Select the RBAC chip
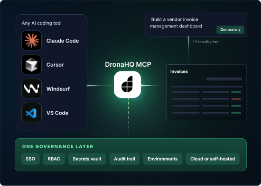The image size is (261, 186). click(x=54, y=159)
